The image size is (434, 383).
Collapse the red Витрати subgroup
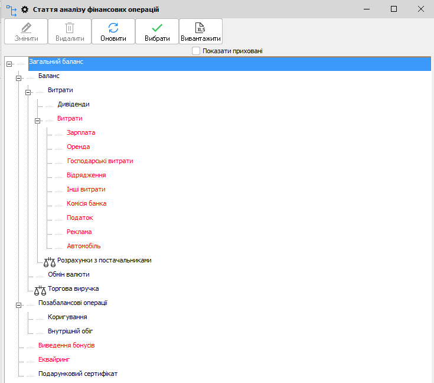coord(37,121)
